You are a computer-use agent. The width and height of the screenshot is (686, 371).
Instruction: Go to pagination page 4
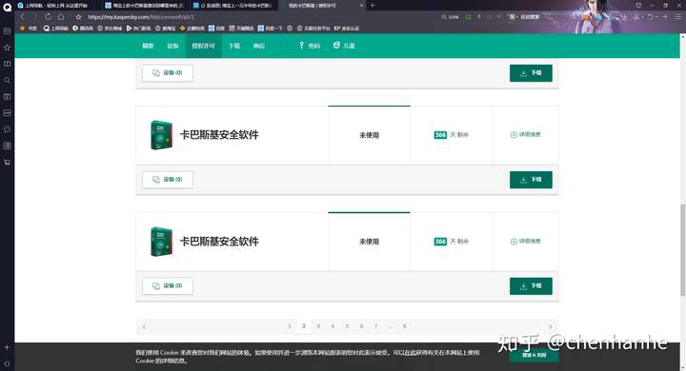pyautogui.click(x=333, y=326)
